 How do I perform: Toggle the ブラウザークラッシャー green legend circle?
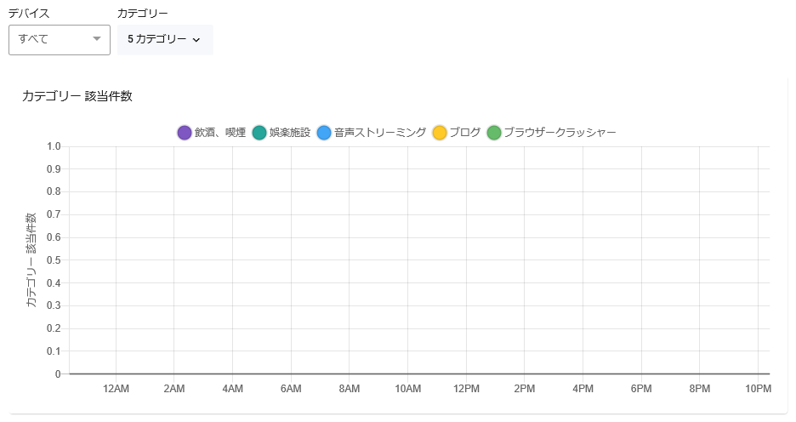click(x=494, y=133)
